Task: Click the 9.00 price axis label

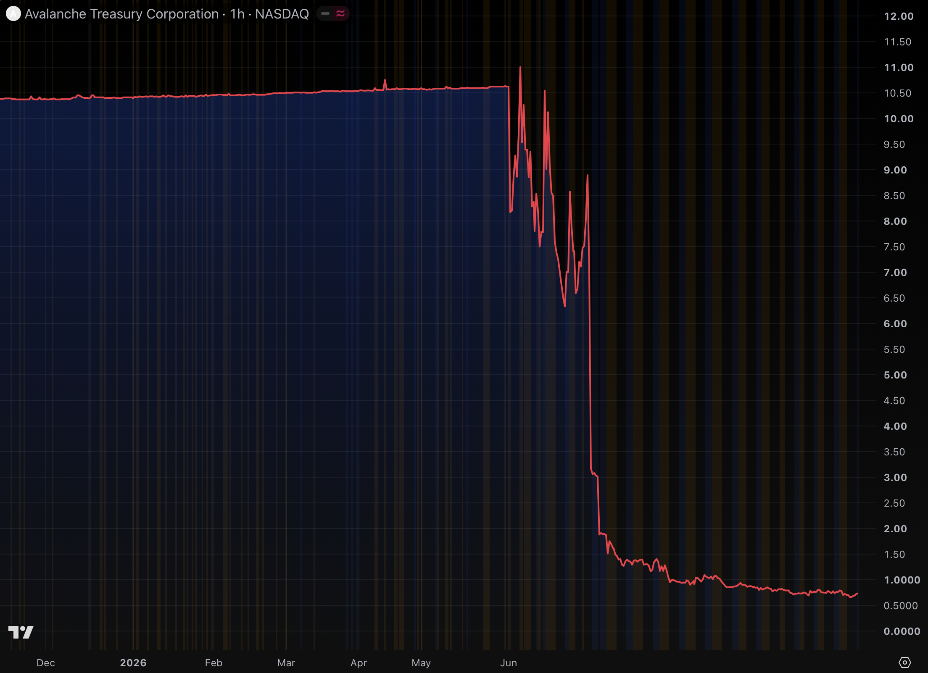Action: click(x=895, y=170)
